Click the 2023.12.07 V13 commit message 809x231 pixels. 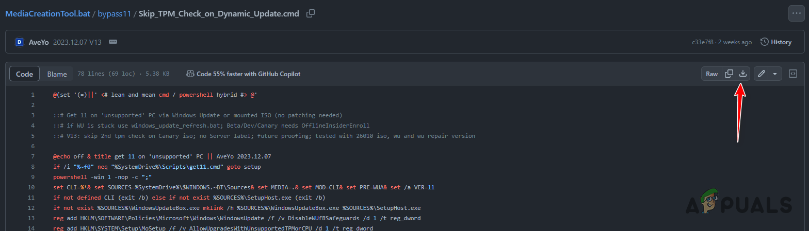click(x=77, y=42)
